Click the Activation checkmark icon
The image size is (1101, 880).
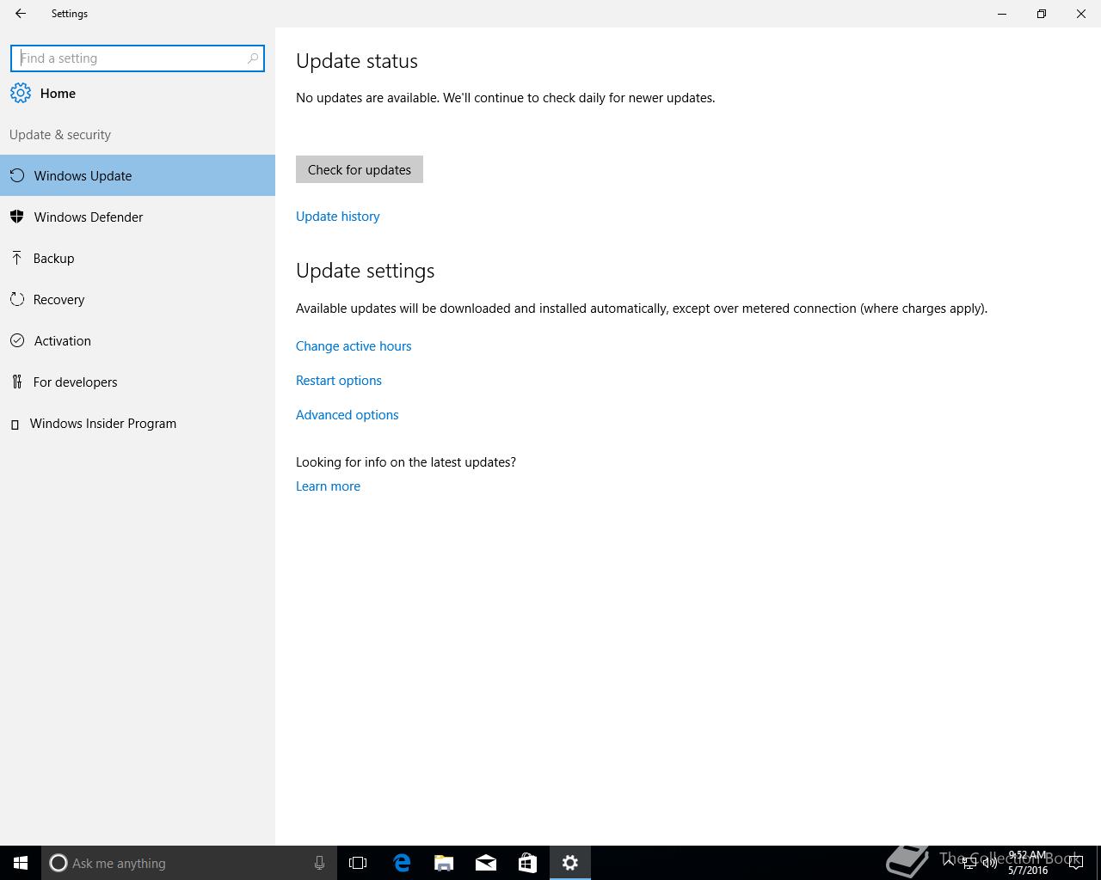[x=16, y=340]
